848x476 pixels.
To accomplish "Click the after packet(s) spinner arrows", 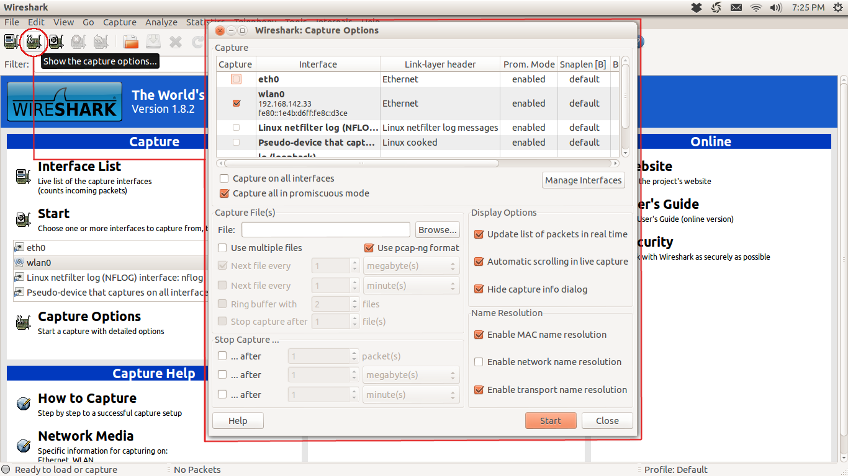I will [x=354, y=356].
